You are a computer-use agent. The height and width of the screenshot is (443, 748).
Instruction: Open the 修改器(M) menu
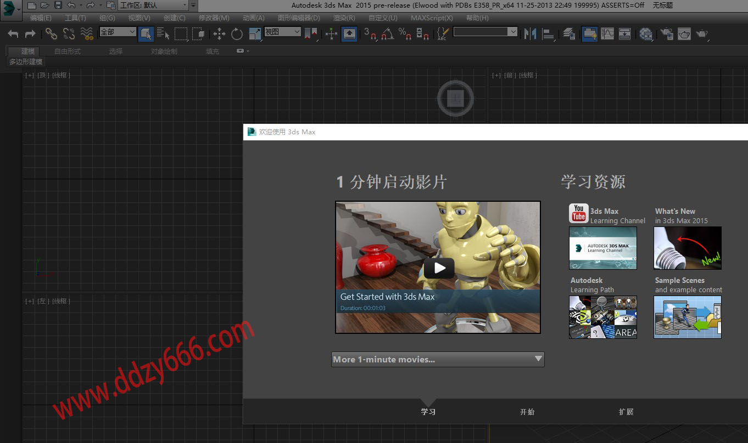214,18
